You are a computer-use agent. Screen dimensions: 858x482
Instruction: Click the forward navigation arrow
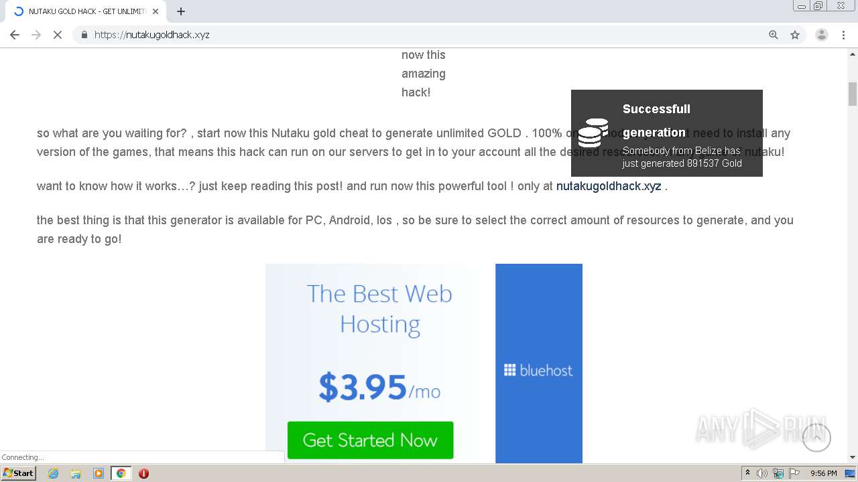tap(36, 35)
